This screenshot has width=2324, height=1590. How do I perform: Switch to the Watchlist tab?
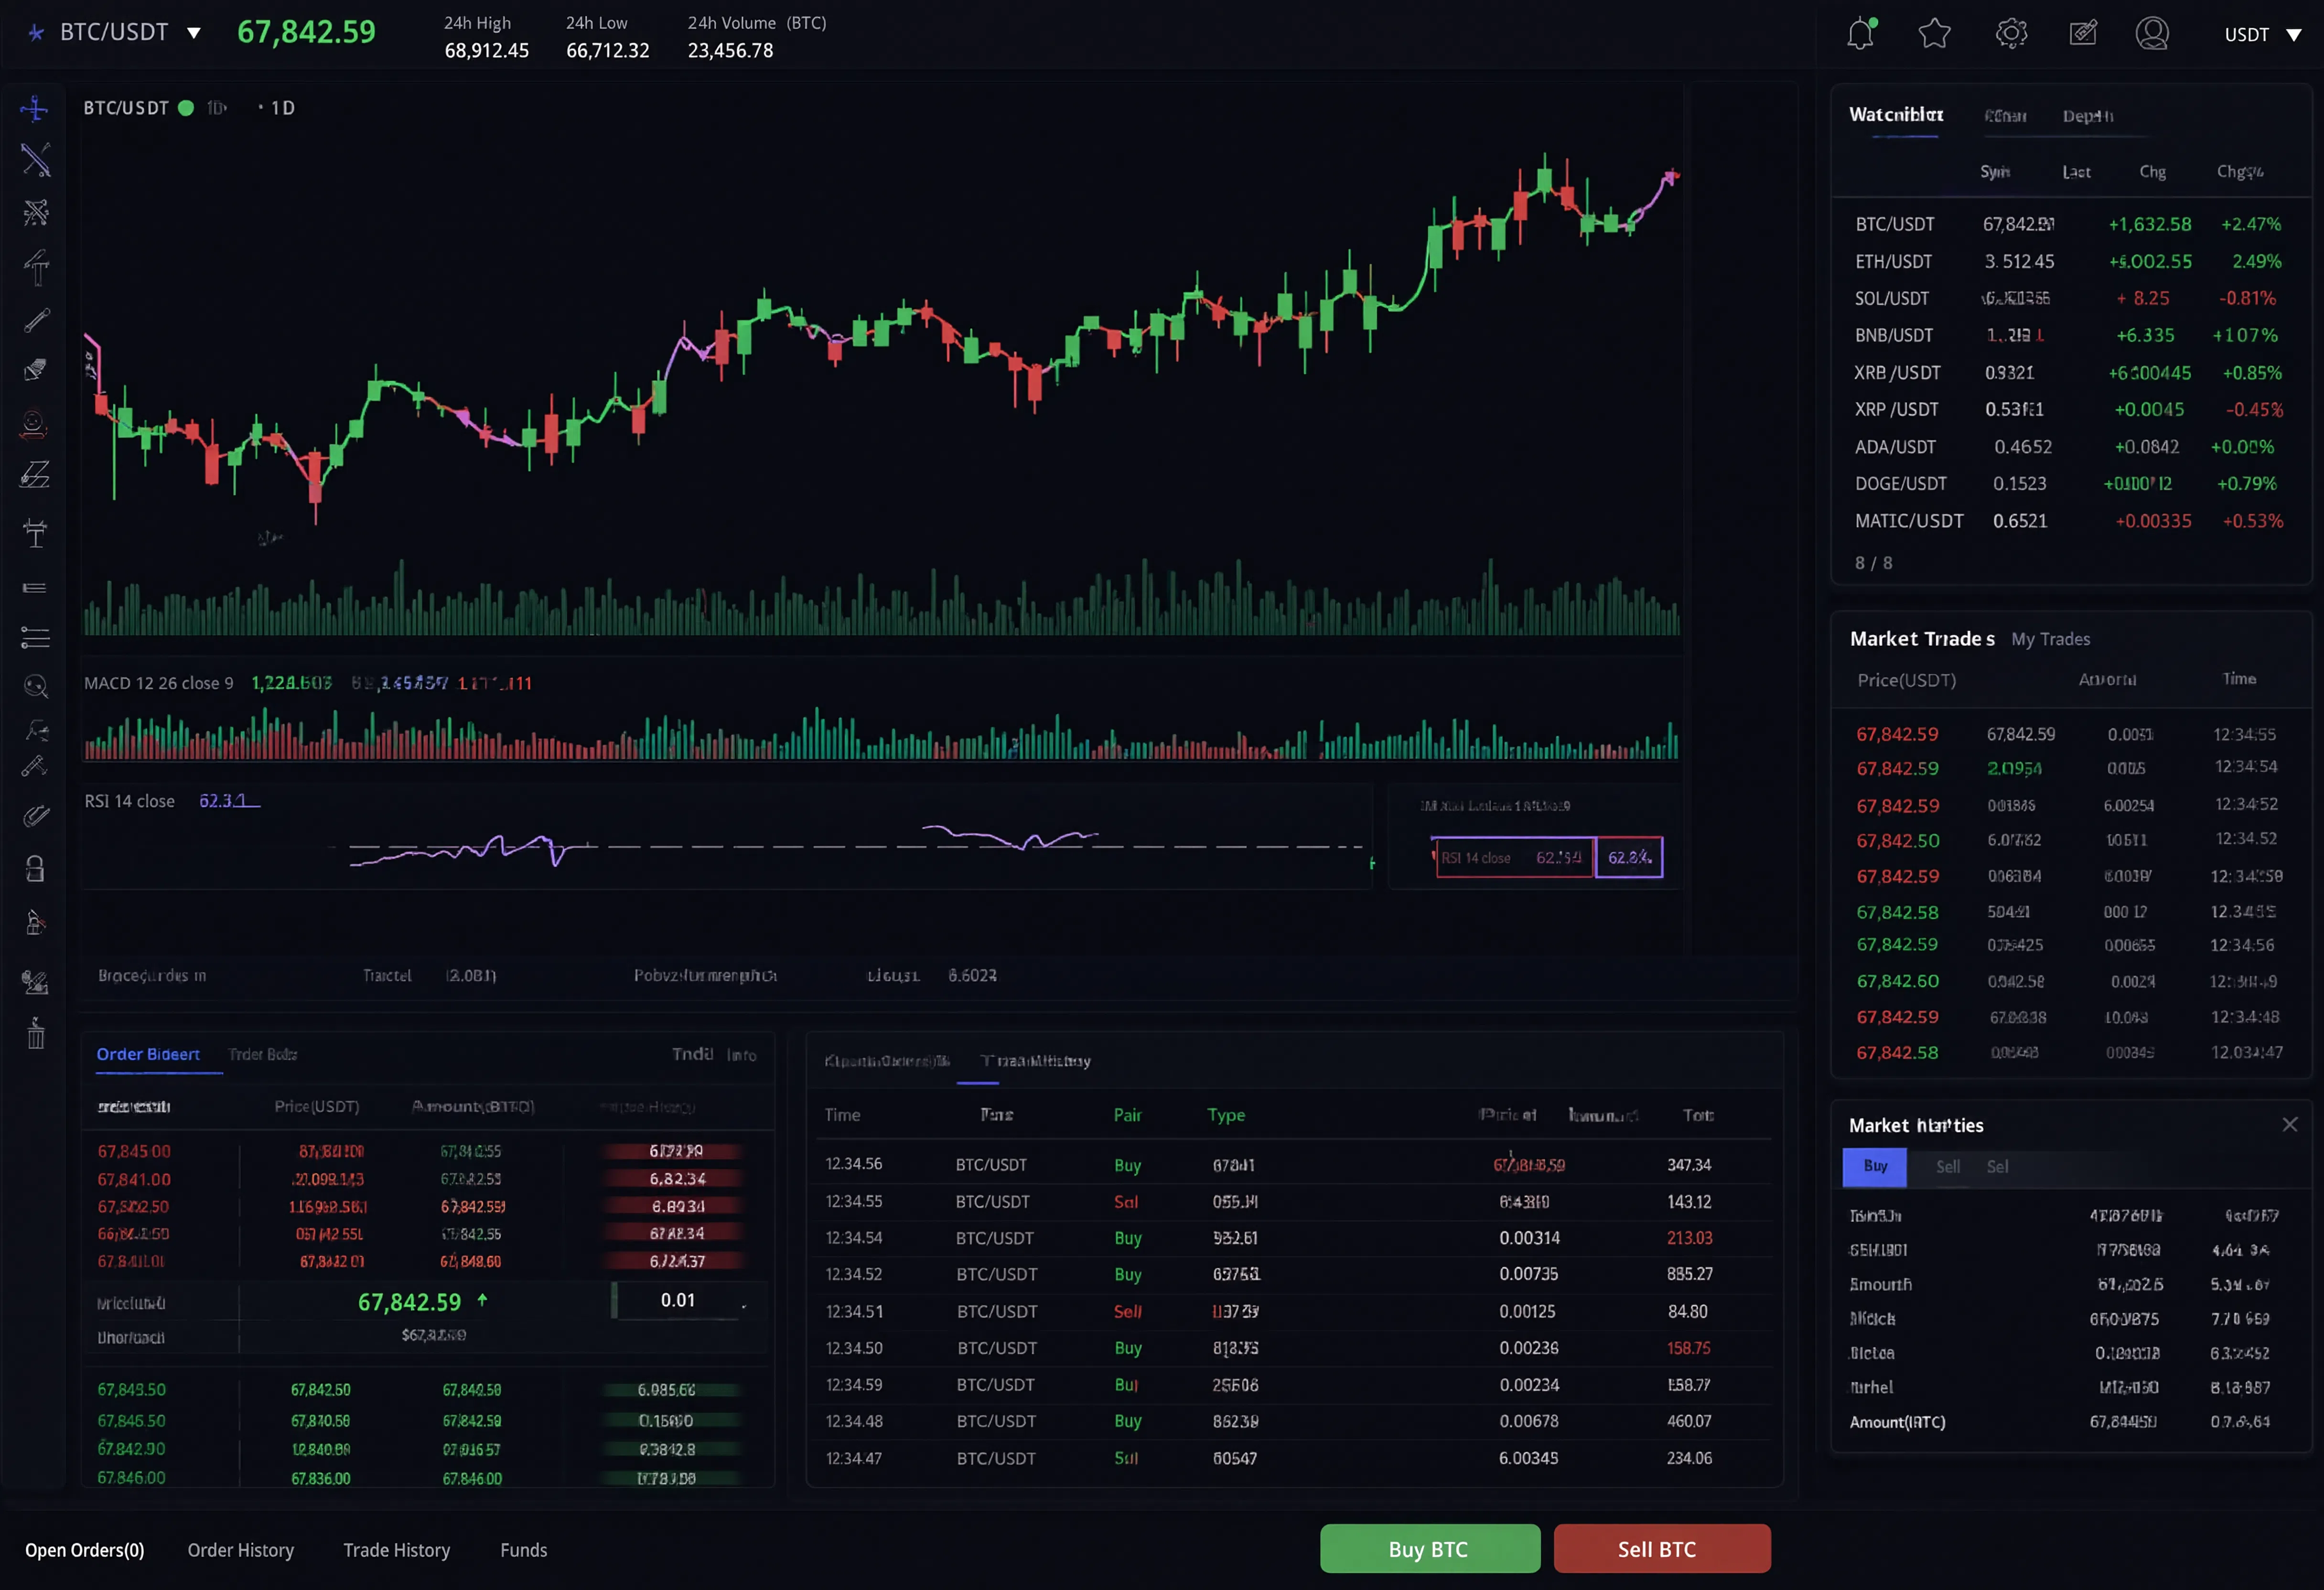point(1896,115)
